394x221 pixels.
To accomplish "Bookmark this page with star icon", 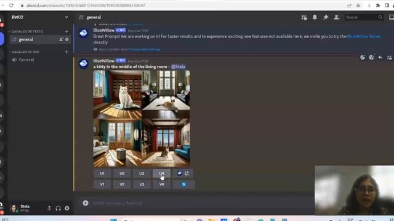I will [x=358, y=6].
